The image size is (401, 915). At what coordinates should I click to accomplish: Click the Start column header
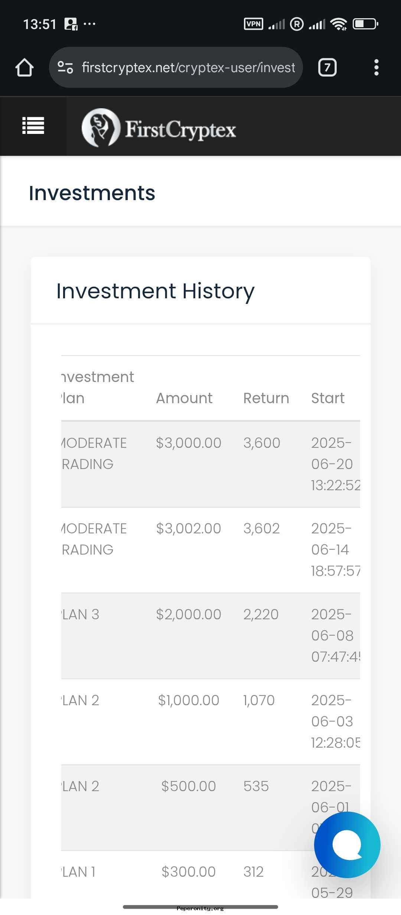[328, 398]
